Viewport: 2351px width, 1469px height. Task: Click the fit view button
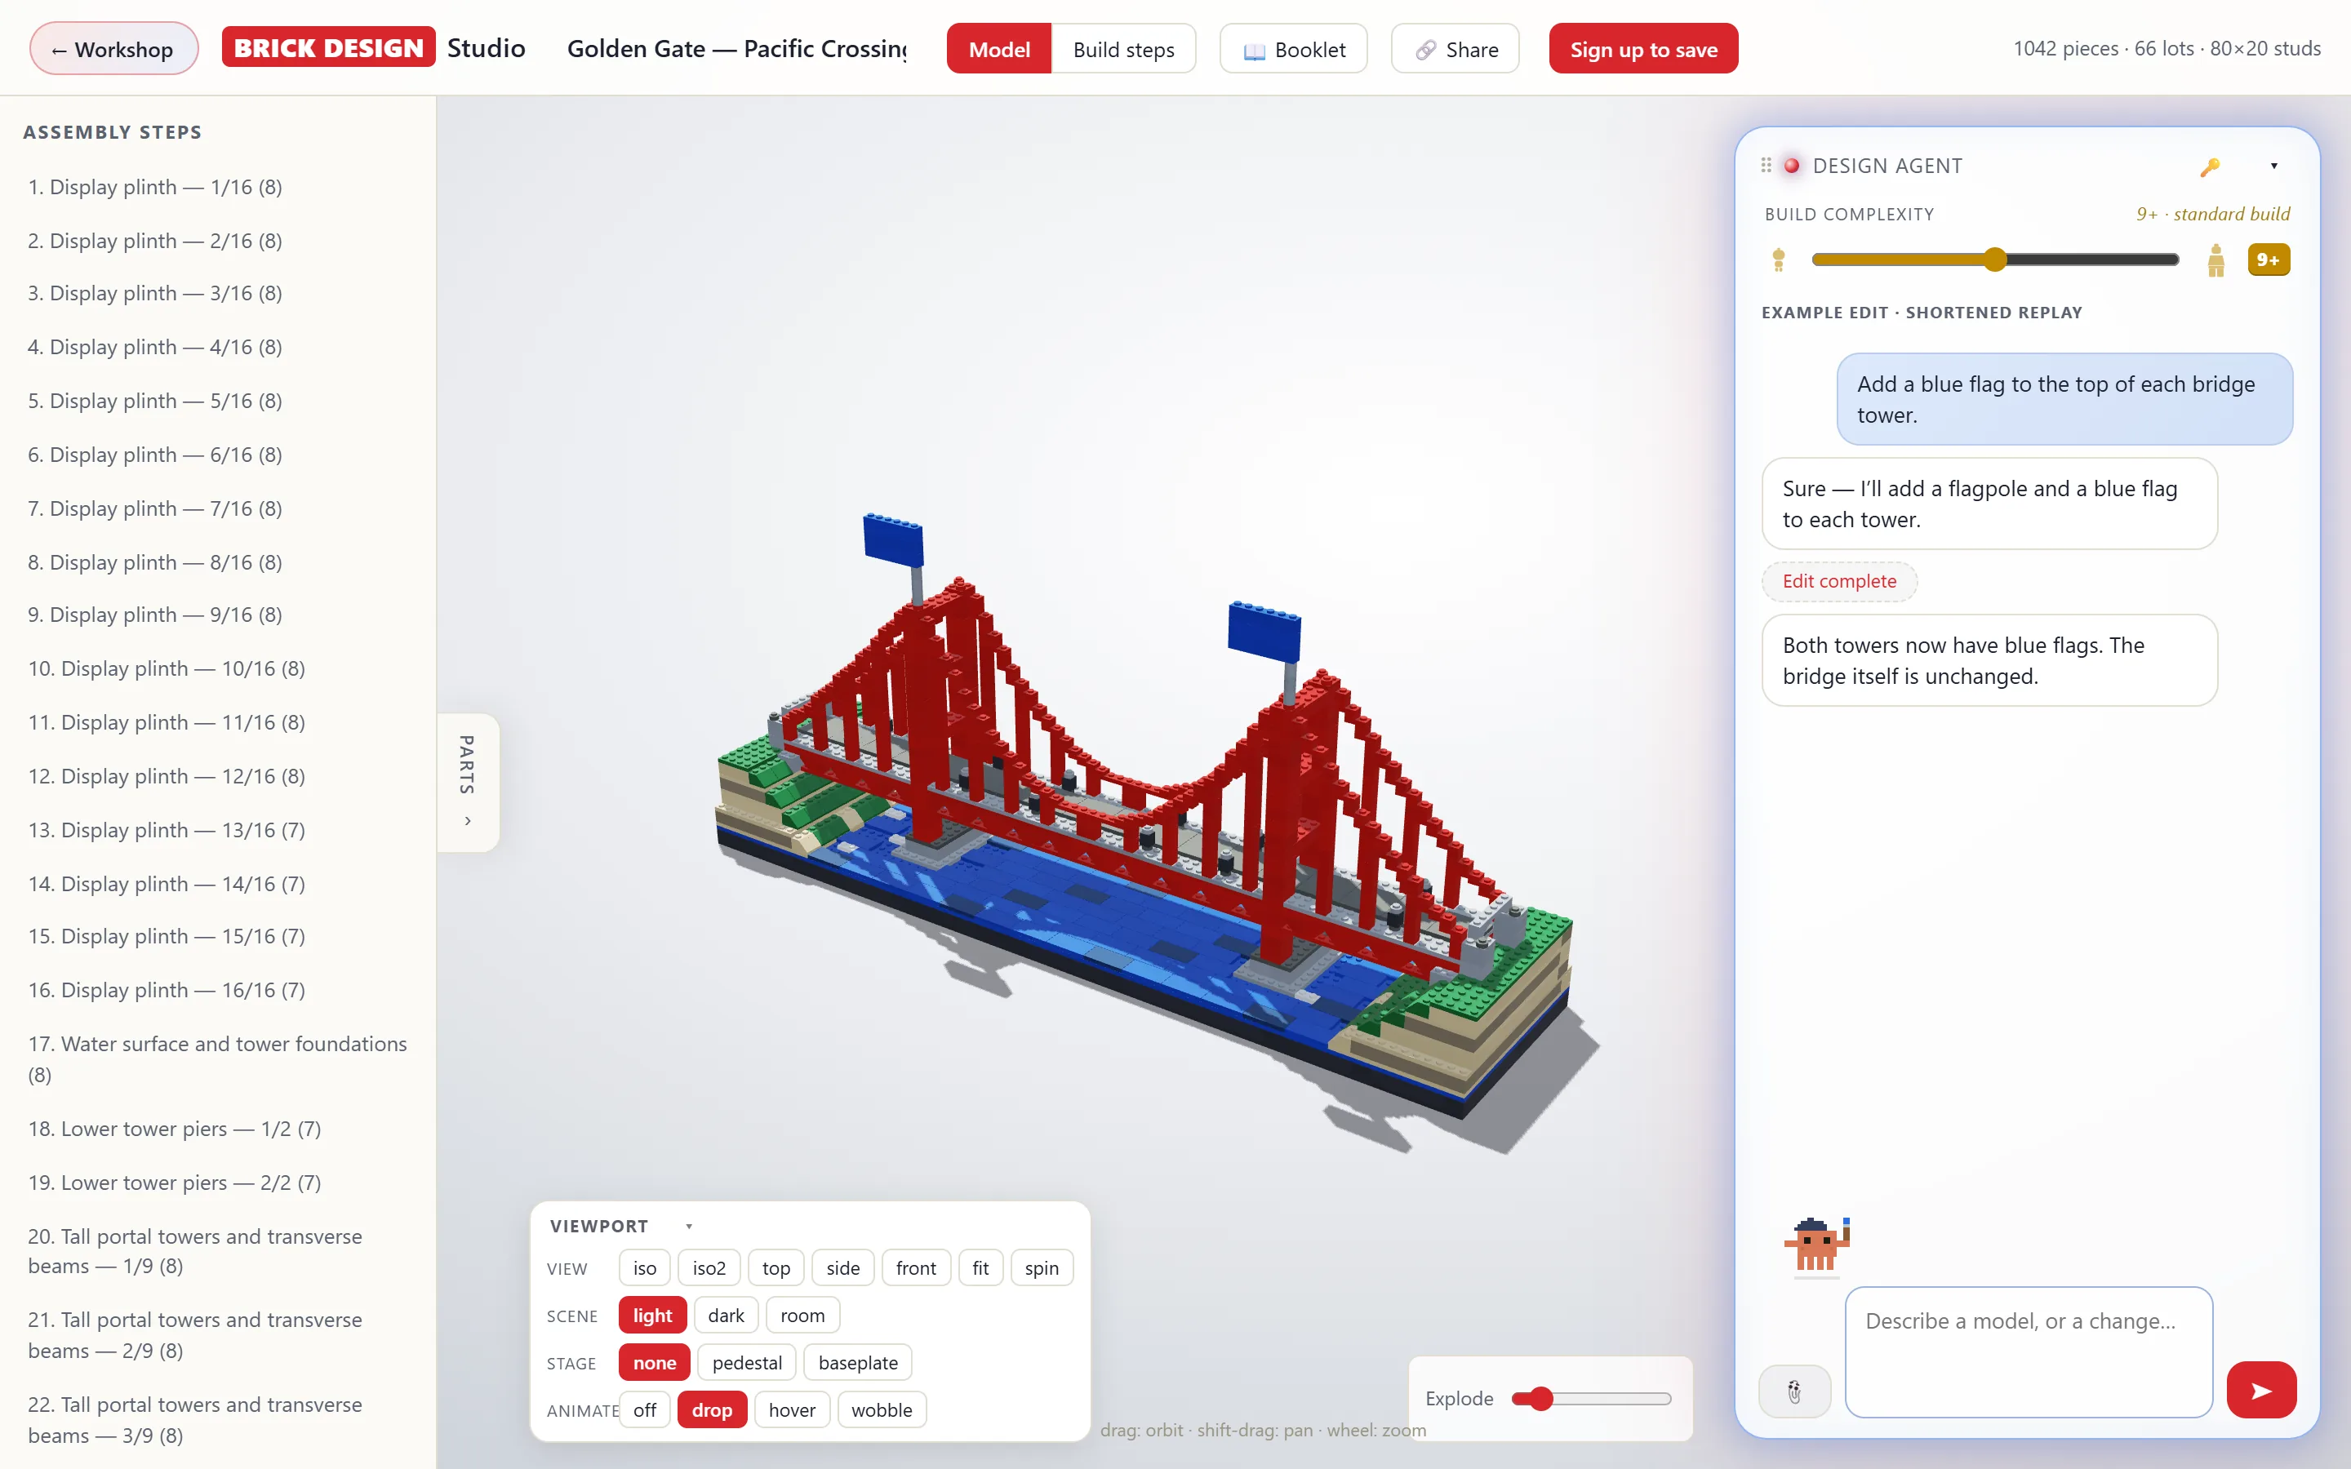pyautogui.click(x=980, y=1268)
